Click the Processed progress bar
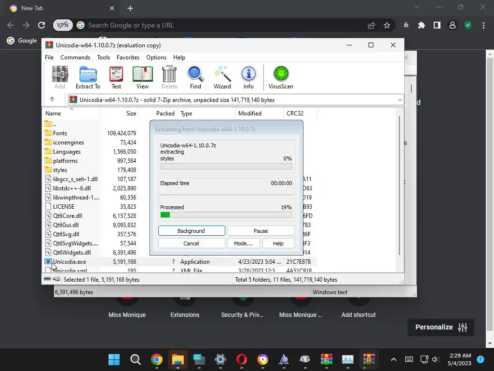Screen dimensions: 494x371 pos(226,215)
